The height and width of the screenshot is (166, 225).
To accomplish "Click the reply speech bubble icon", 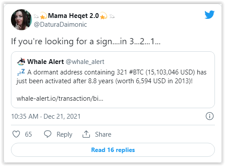I will 48,134.
